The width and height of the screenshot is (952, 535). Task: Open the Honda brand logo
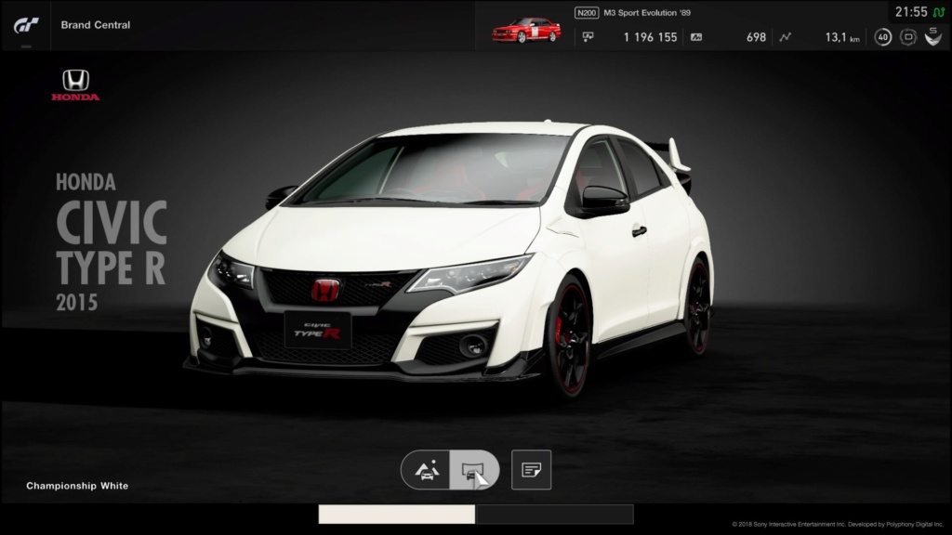[x=75, y=85]
